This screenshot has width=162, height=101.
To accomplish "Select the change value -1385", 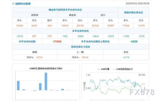I will coord(126,36).
